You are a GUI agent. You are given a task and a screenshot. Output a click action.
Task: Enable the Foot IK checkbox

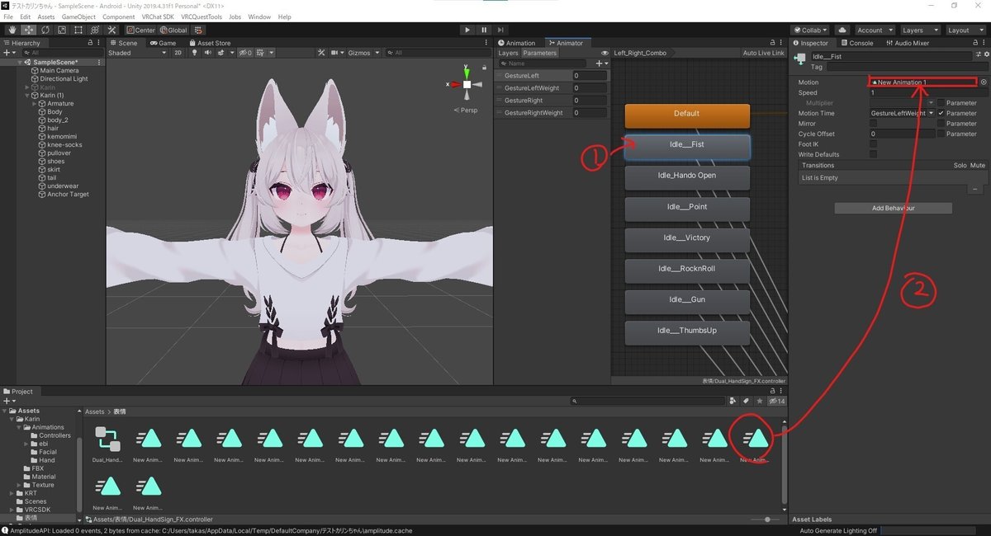coord(874,144)
